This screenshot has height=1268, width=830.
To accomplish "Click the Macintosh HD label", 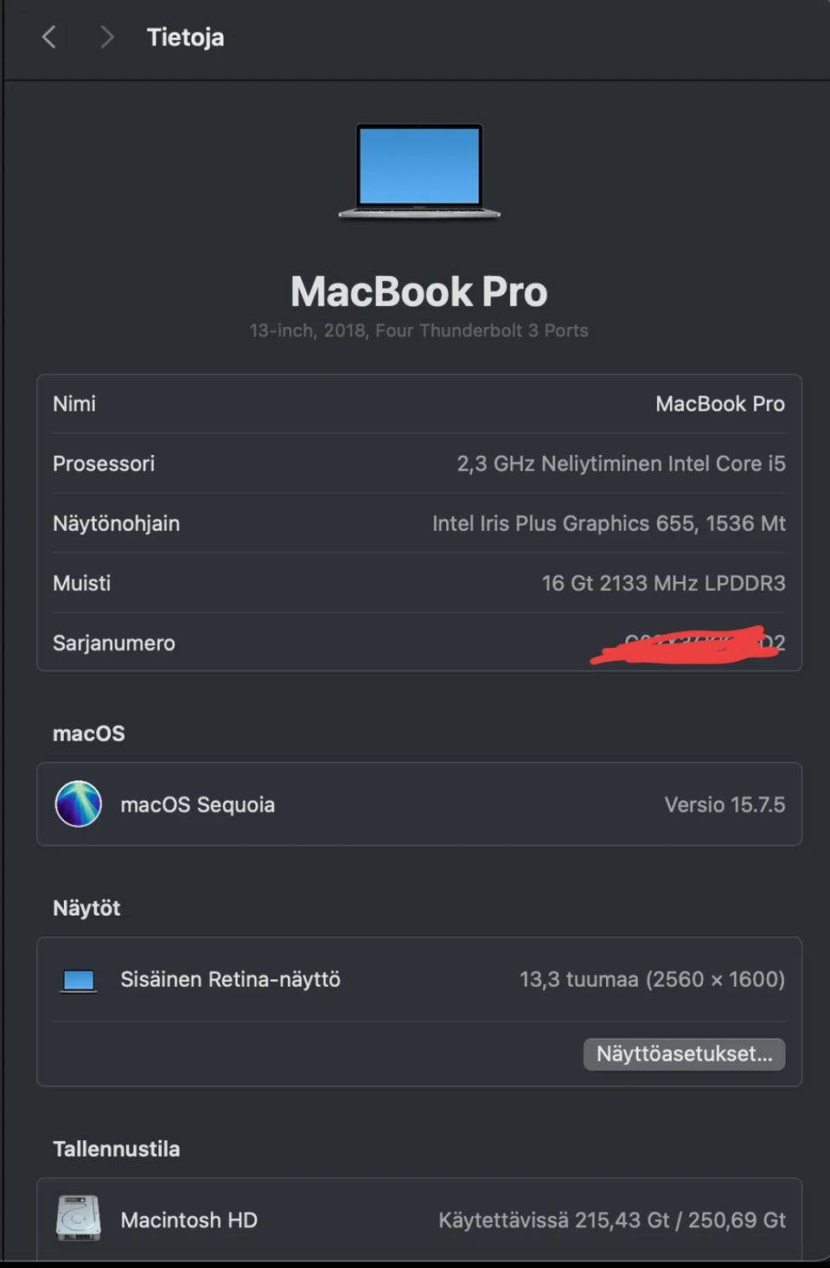I will click(x=188, y=1220).
